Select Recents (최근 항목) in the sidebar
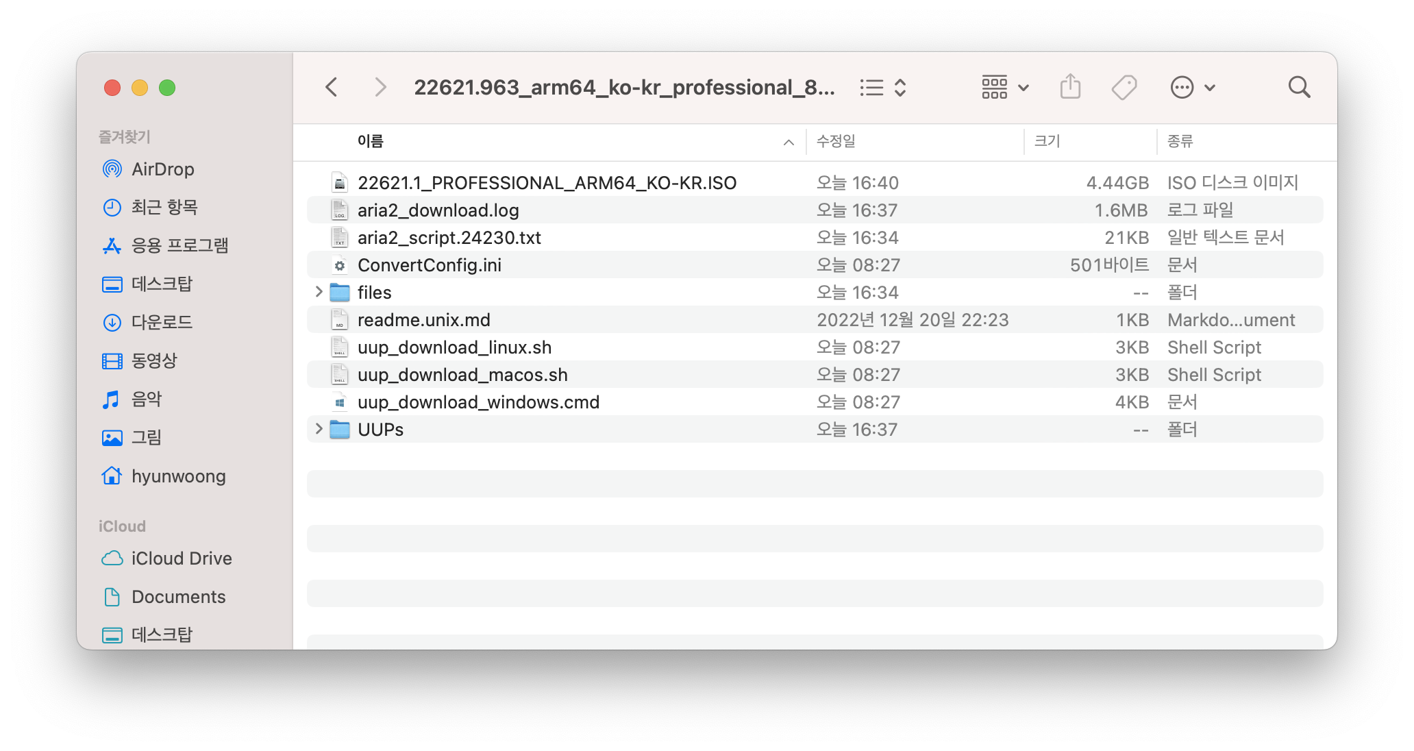This screenshot has width=1414, height=751. tap(164, 207)
